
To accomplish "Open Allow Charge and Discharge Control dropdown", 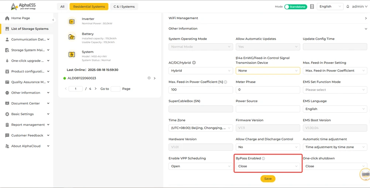I will tap(268, 147).
